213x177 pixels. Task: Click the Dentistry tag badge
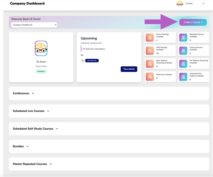click(x=41, y=71)
